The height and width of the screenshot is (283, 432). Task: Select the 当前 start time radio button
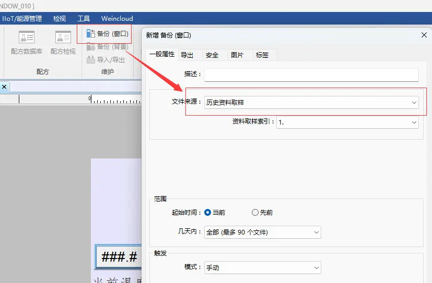click(x=207, y=213)
